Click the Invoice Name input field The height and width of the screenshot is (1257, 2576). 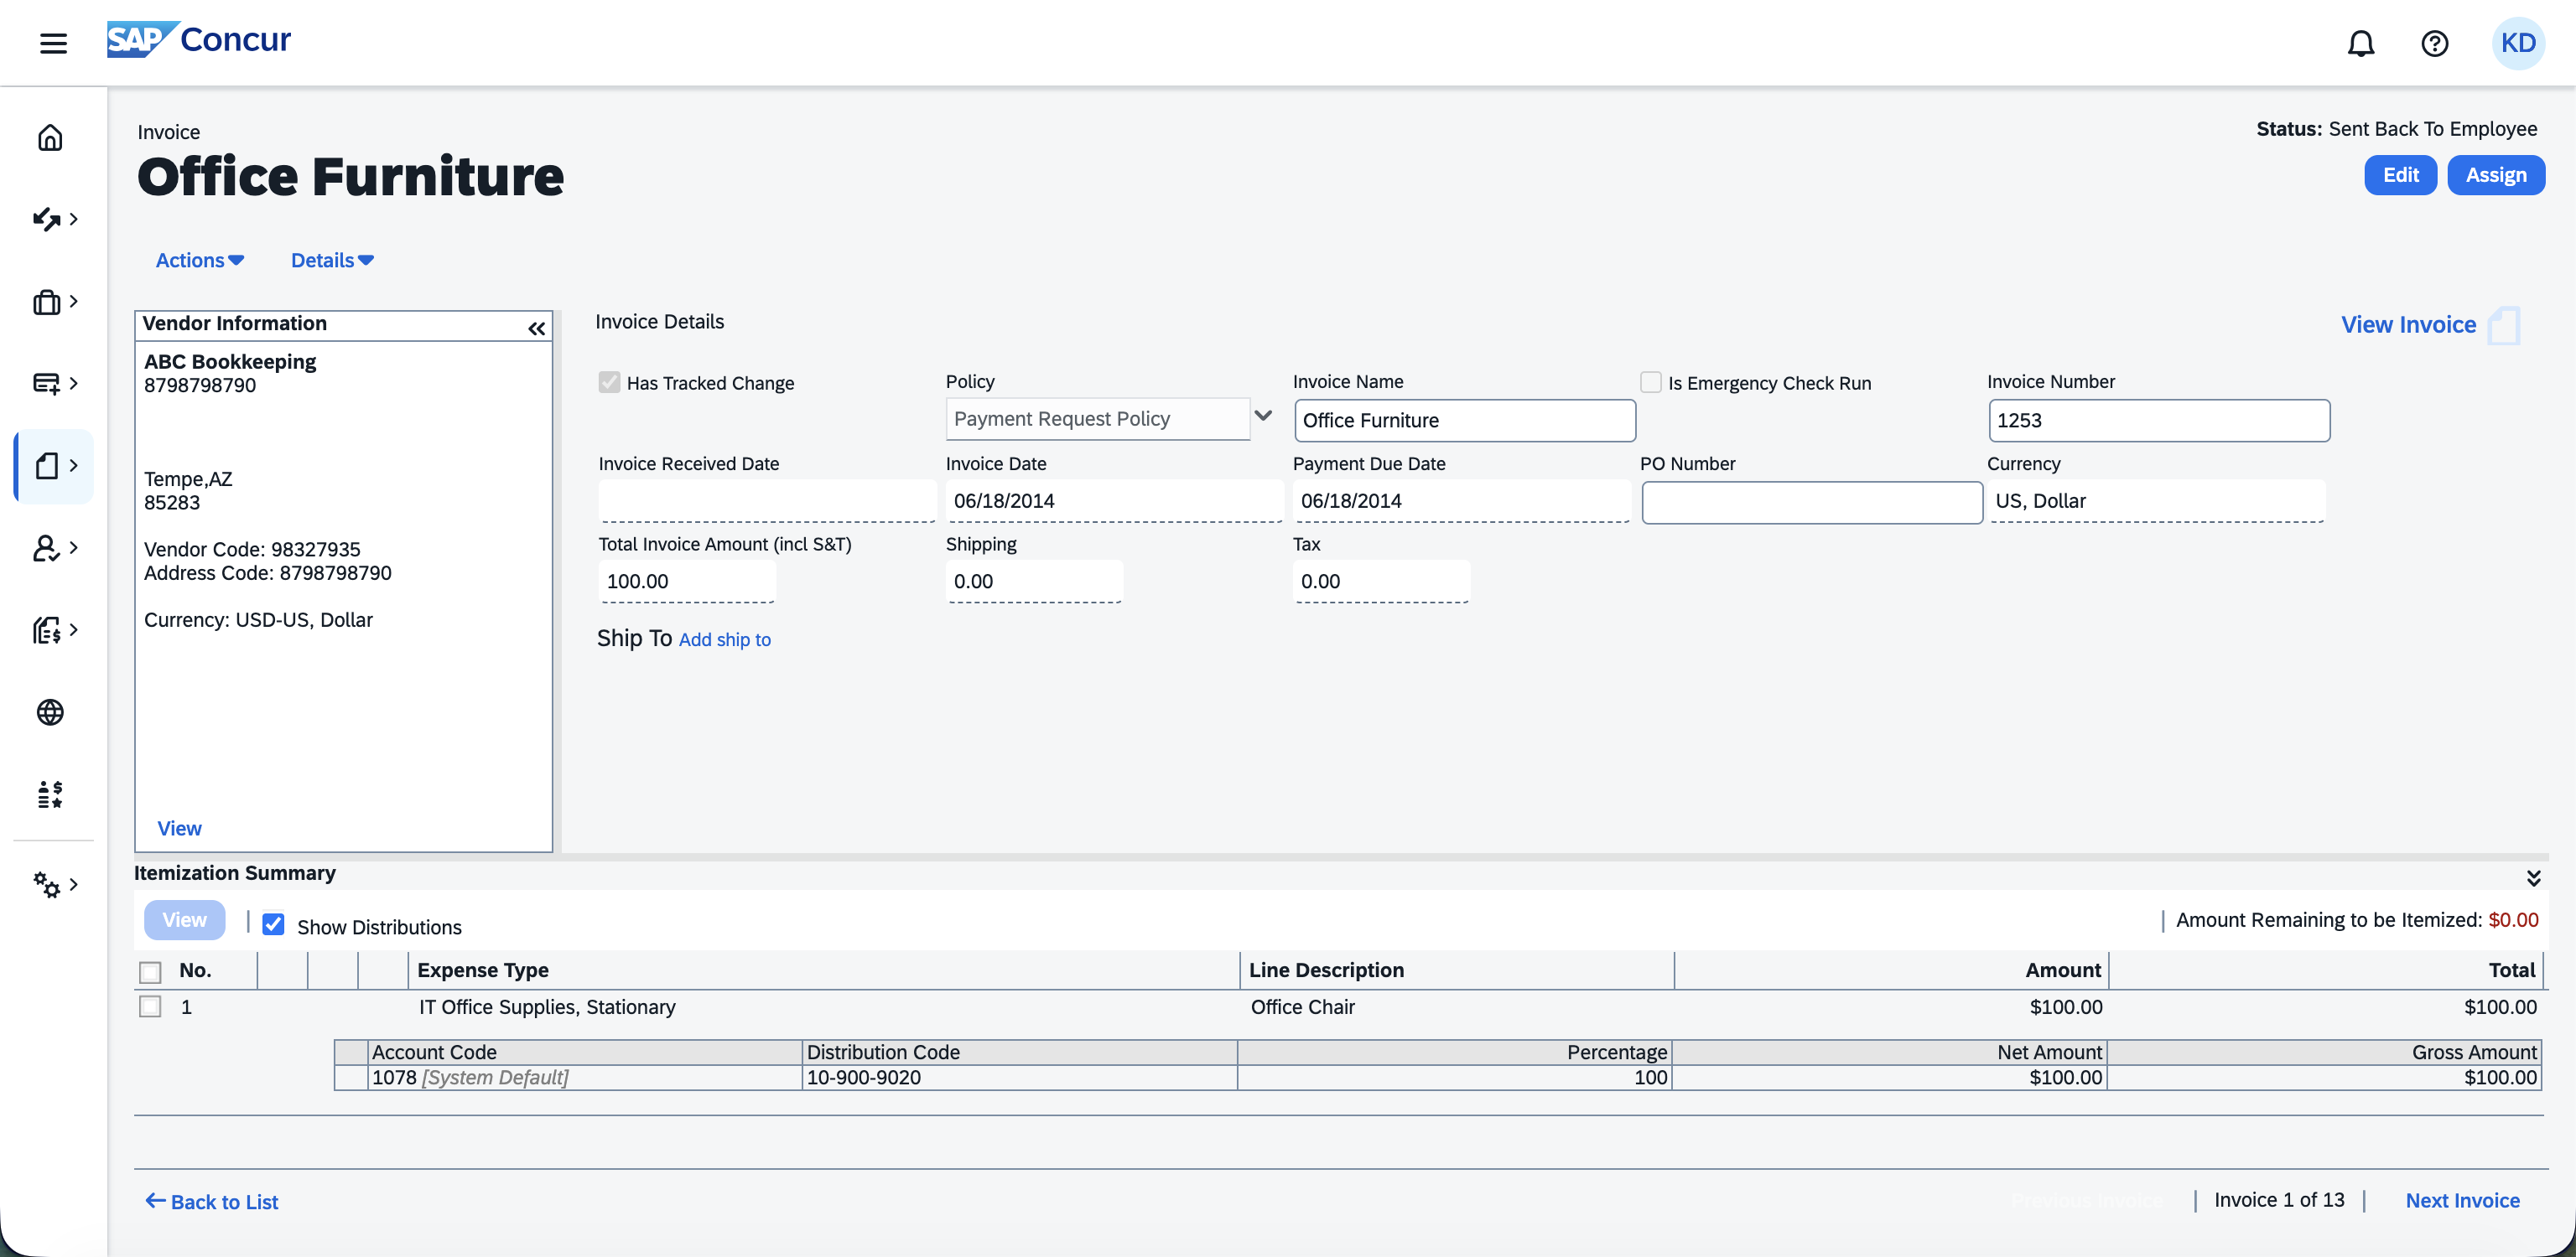pyautogui.click(x=1464, y=421)
